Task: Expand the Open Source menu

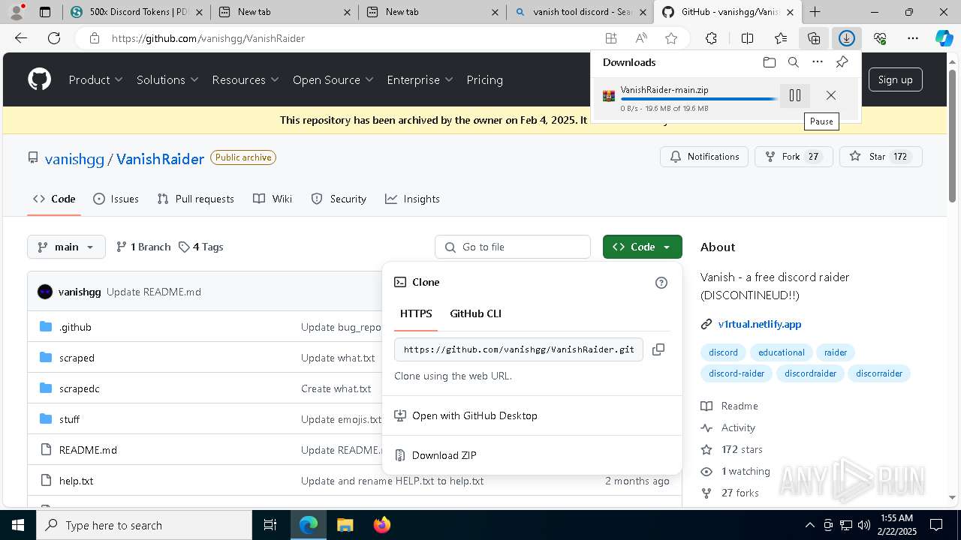Action: [x=333, y=79]
